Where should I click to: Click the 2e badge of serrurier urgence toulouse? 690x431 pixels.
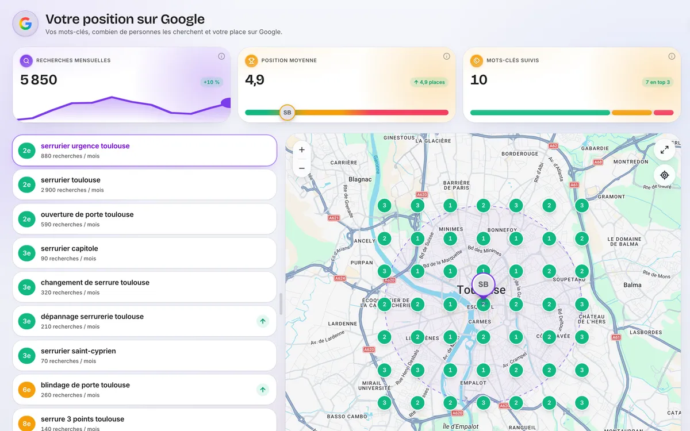click(x=26, y=151)
